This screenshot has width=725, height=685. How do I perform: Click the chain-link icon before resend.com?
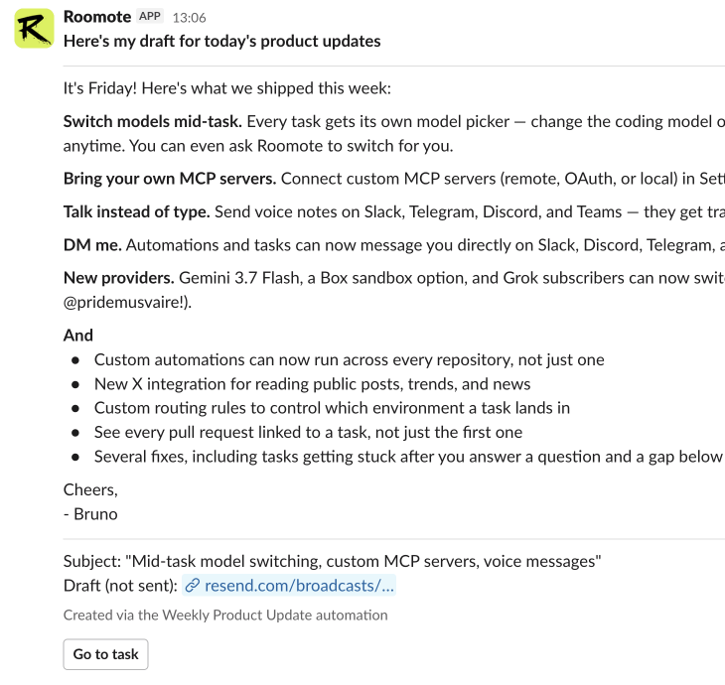(193, 586)
